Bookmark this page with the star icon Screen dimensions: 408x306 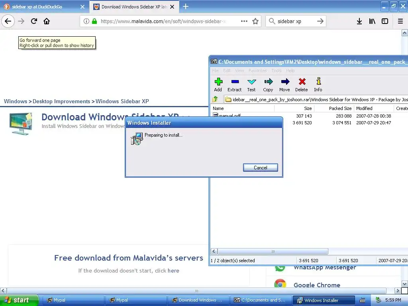tap(255, 21)
